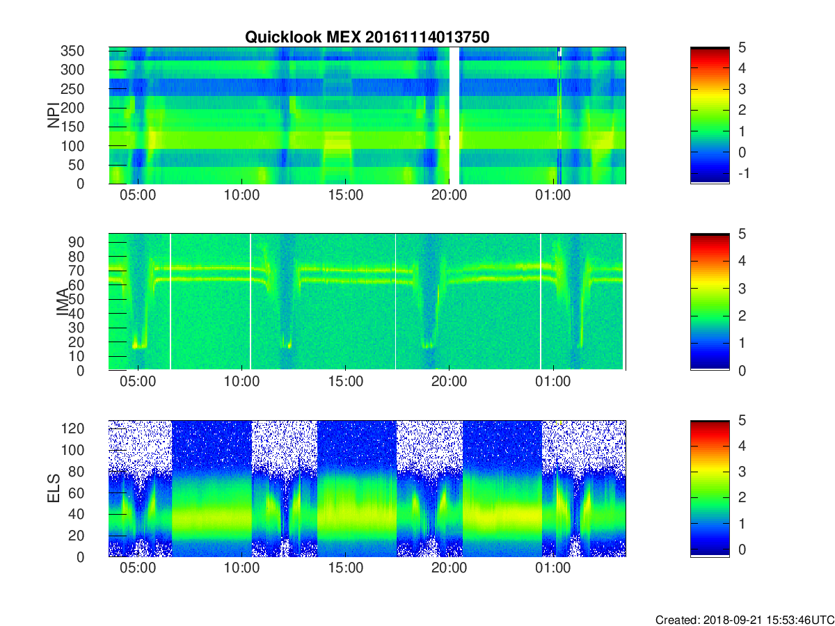The width and height of the screenshot is (835, 626).
Task: Click the 05:00 tick under ELS plot
Action: 138,568
